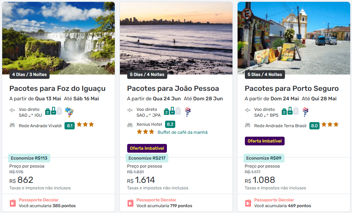Click the airplane icon on Porto Seguro card
Screen dimensions: 352x213
[x=248, y=110]
